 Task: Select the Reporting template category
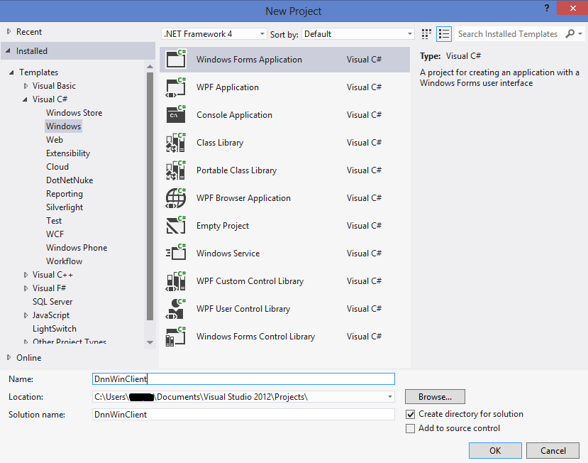click(x=65, y=194)
